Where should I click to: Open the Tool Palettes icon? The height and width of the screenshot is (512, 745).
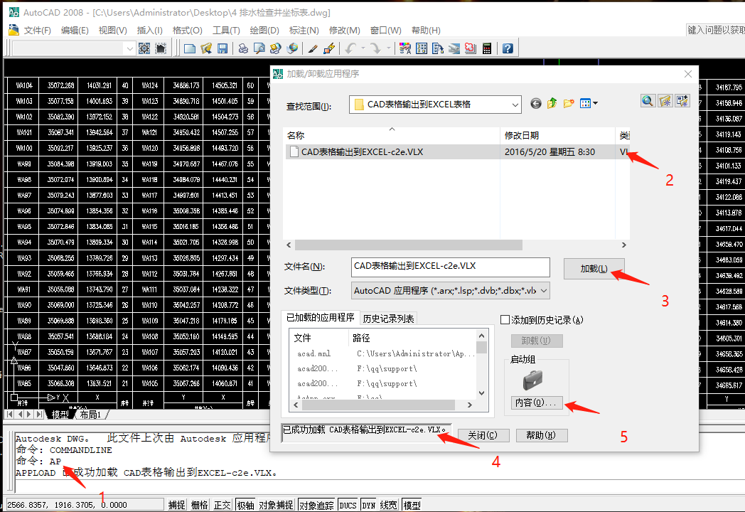(x=438, y=48)
